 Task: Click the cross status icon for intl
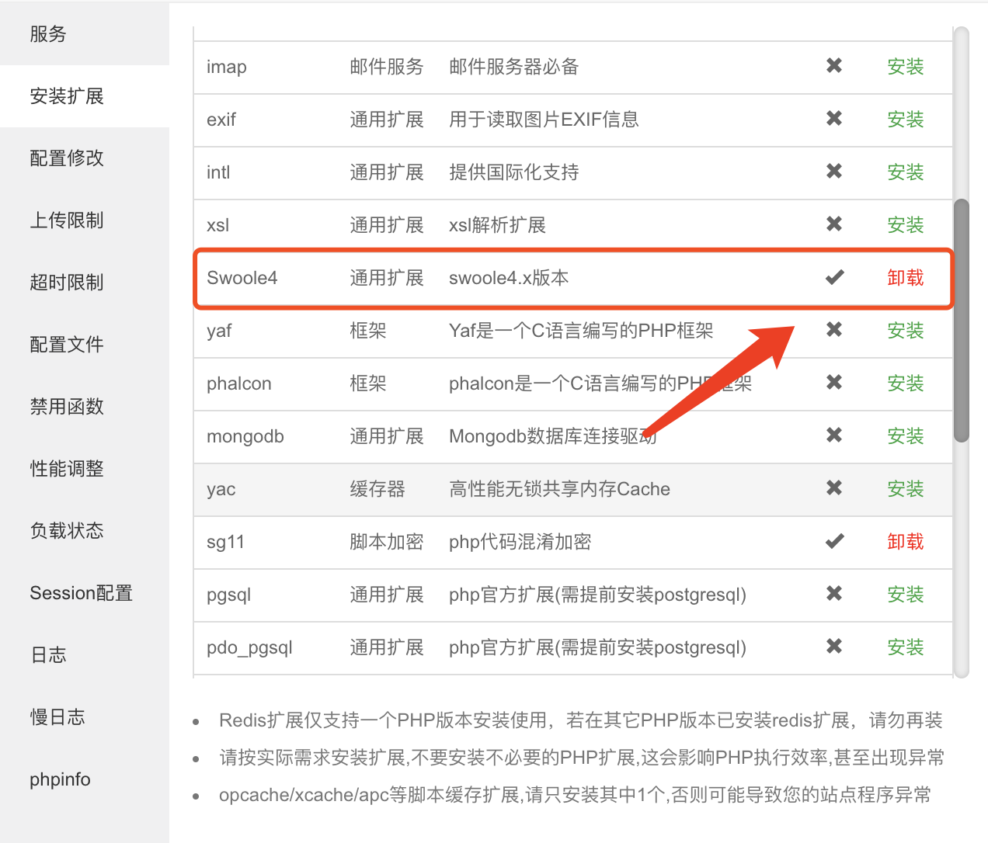point(834,172)
